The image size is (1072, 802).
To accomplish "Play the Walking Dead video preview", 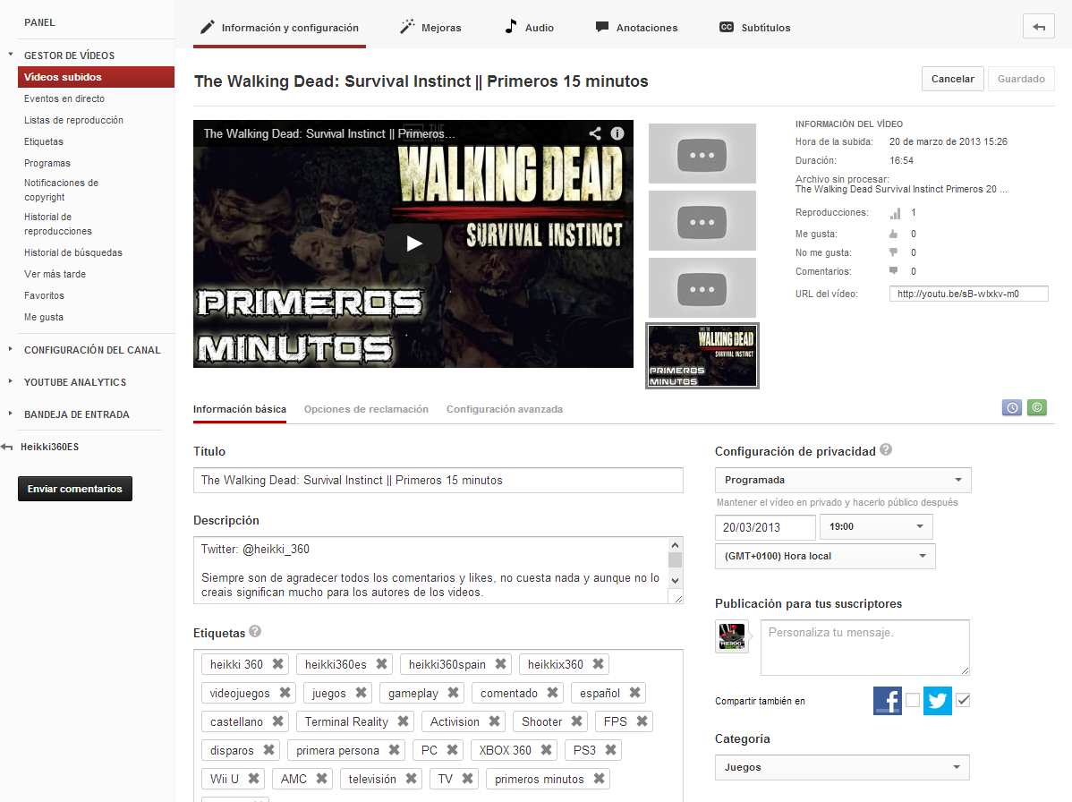I will (x=413, y=243).
